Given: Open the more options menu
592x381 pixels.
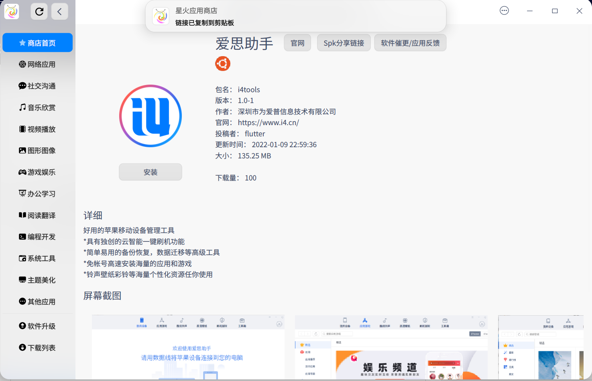Looking at the screenshot, I should pos(504,11).
